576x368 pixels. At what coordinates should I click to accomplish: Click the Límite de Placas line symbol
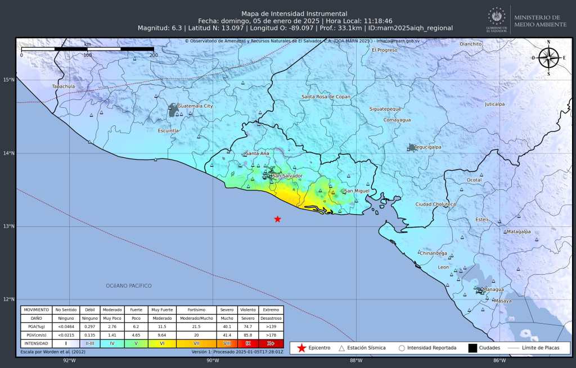(x=516, y=348)
